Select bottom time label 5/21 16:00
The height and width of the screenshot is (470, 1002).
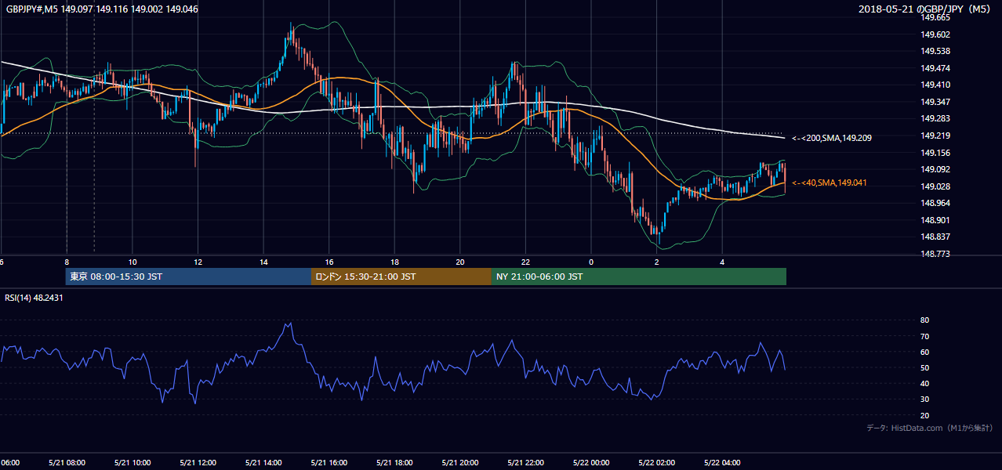click(x=329, y=463)
